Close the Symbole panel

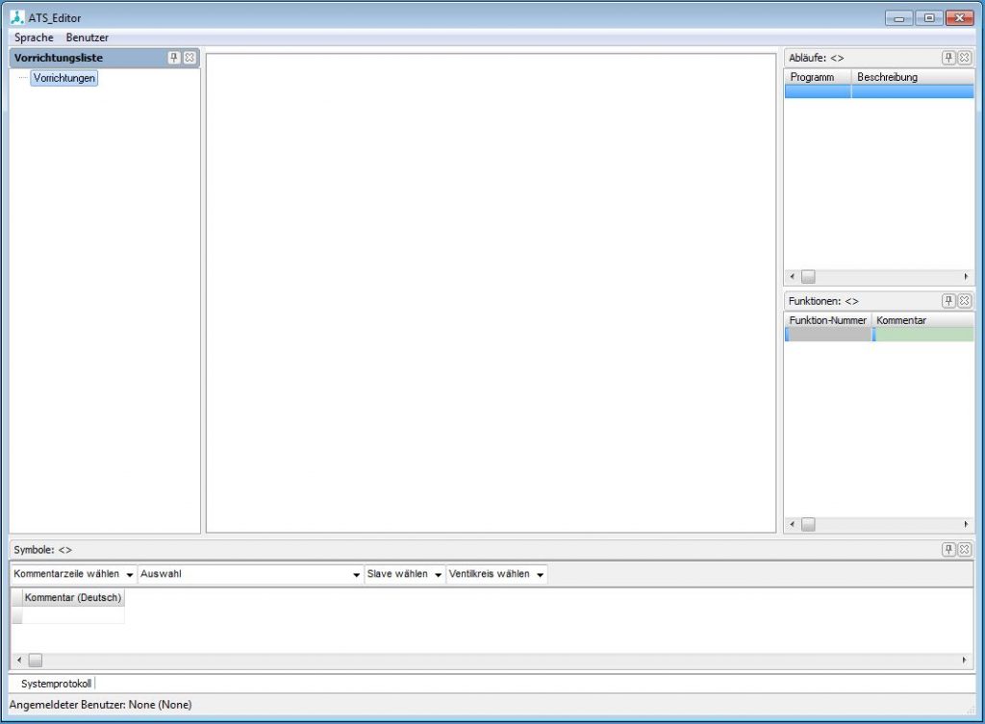(965, 549)
